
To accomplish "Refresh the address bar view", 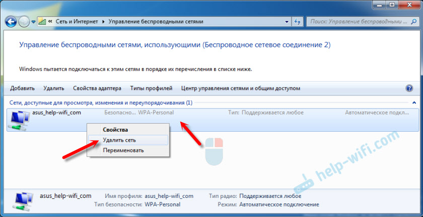I will pos(297,22).
